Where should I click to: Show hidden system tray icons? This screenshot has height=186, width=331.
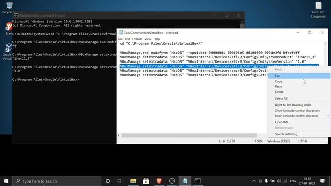click(x=254, y=181)
